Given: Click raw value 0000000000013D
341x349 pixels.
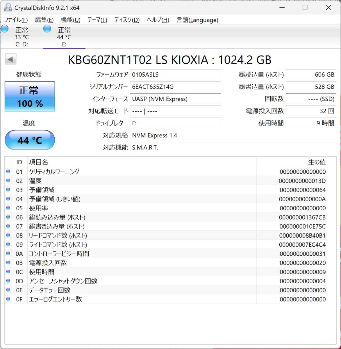Looking at the screenshot, I should [x=302, y=181].
